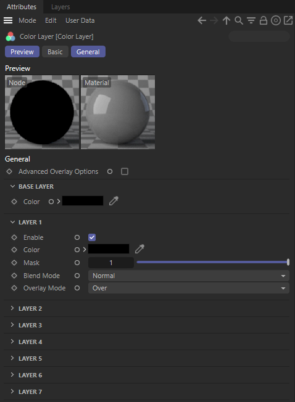
Task: Click the General tab button
Action: point(88,52)
